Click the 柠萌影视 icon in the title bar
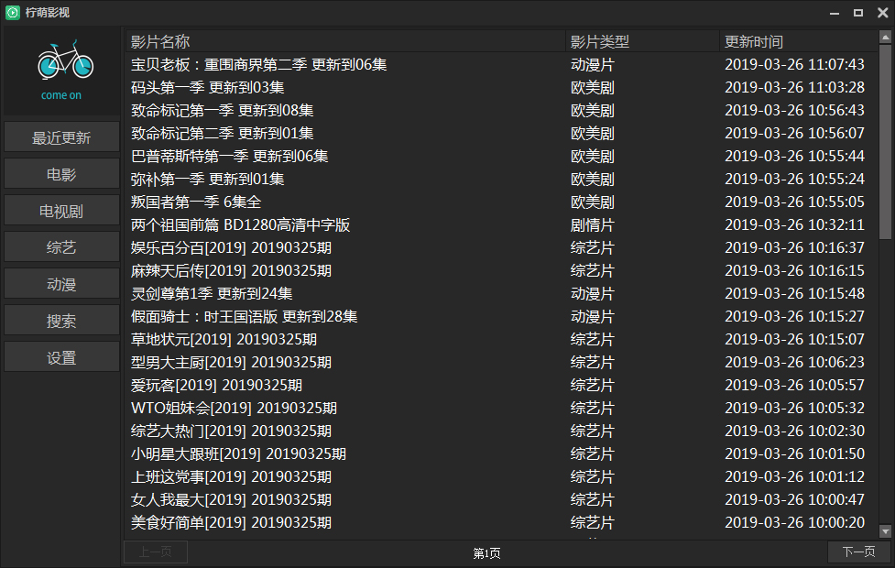This screenshot has width=895, height=568. tap(14, 12)
